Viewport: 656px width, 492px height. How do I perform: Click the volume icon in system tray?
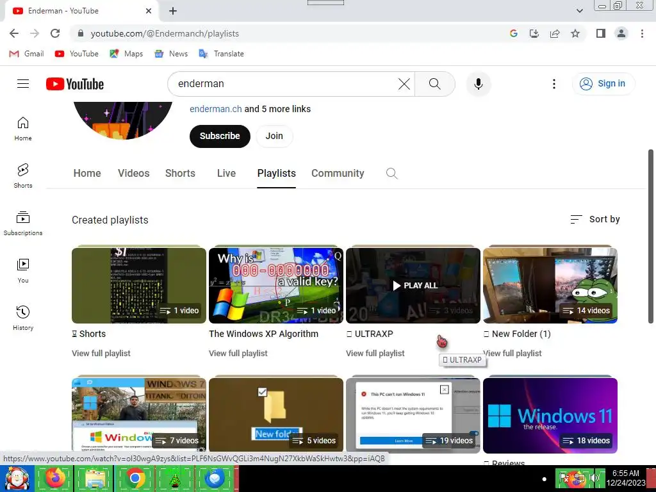click(594, 478)
